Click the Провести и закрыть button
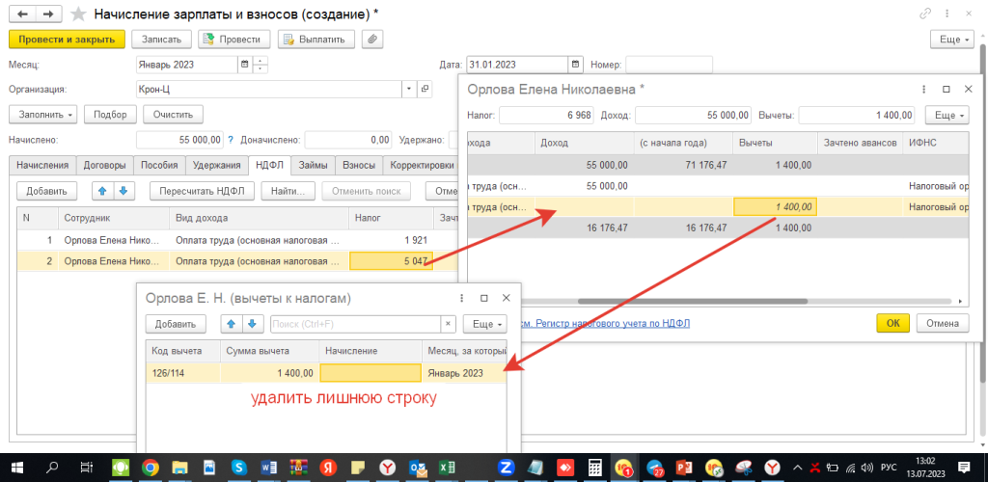 (67, 40)
